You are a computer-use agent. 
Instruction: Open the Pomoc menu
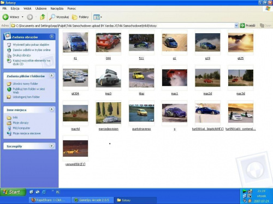[x=72, y=9]
